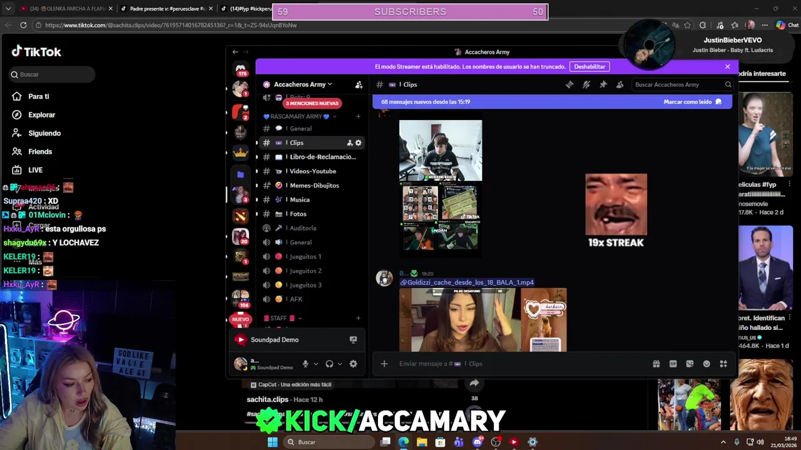Show pinned messages in Clips channel

[x=603, y=84]
